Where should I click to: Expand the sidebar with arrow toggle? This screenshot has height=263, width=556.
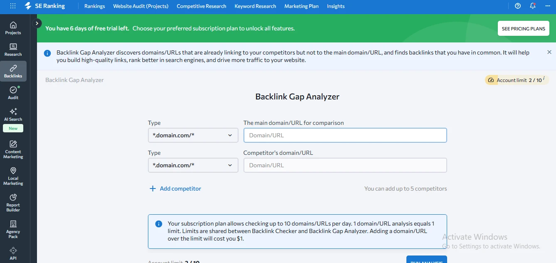tap(37, 23)
